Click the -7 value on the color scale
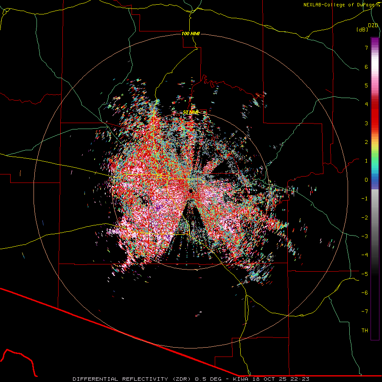Screen dimensions: 382x382 tap(365, 312)
